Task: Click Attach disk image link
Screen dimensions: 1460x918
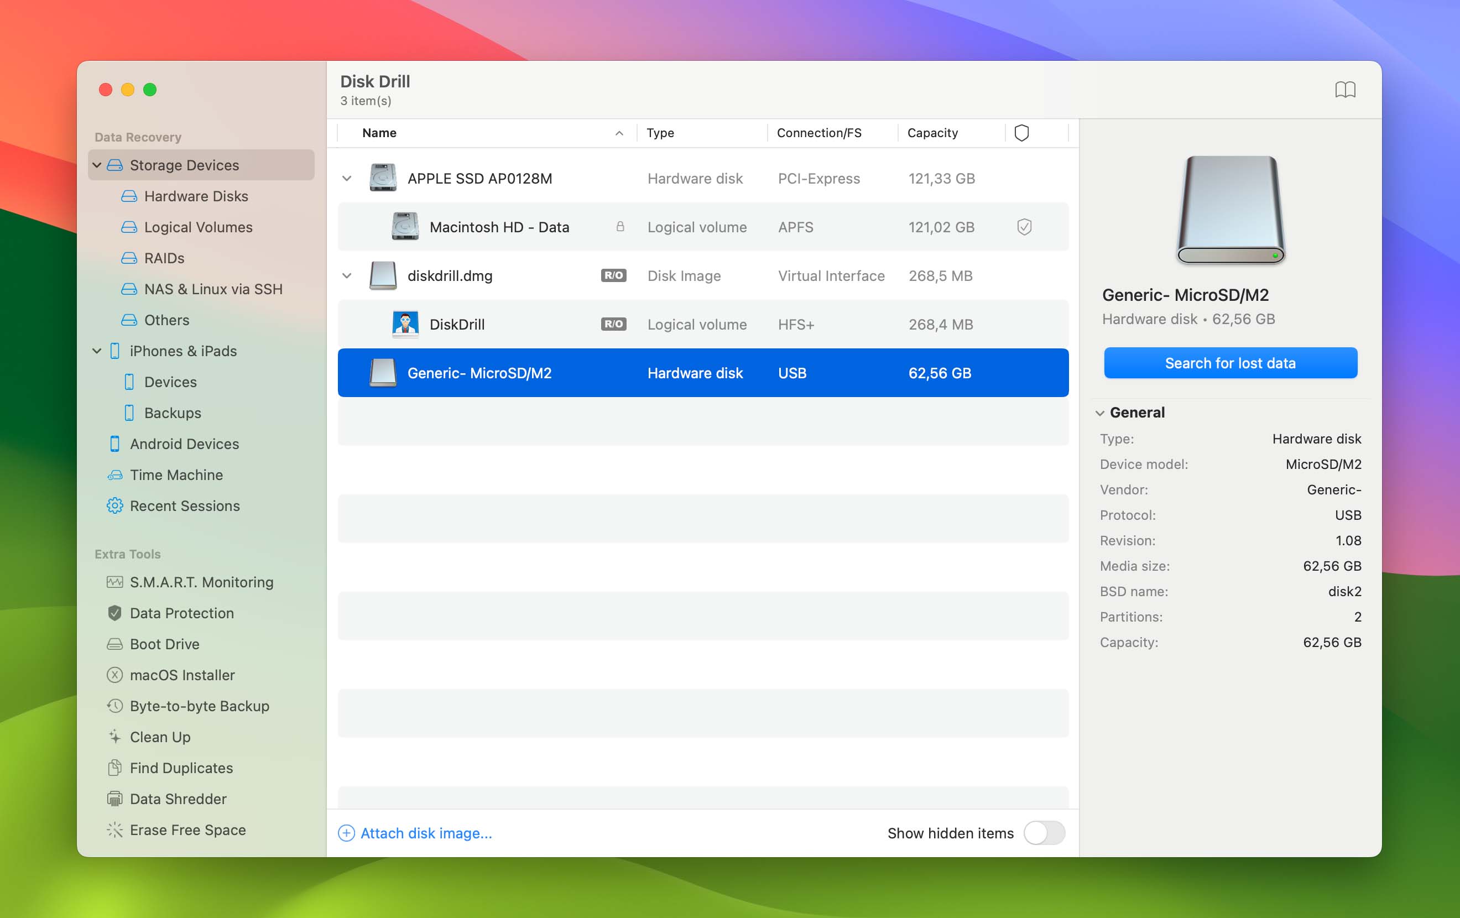Action: click(426, 832)
